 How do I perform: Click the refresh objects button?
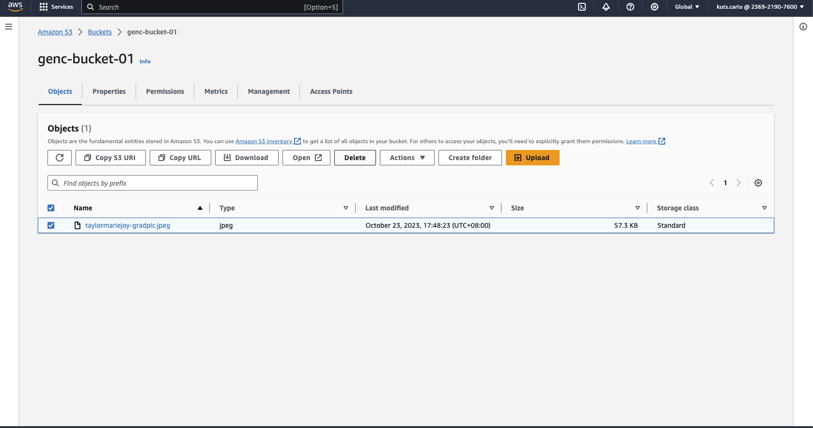pos(60,158)
